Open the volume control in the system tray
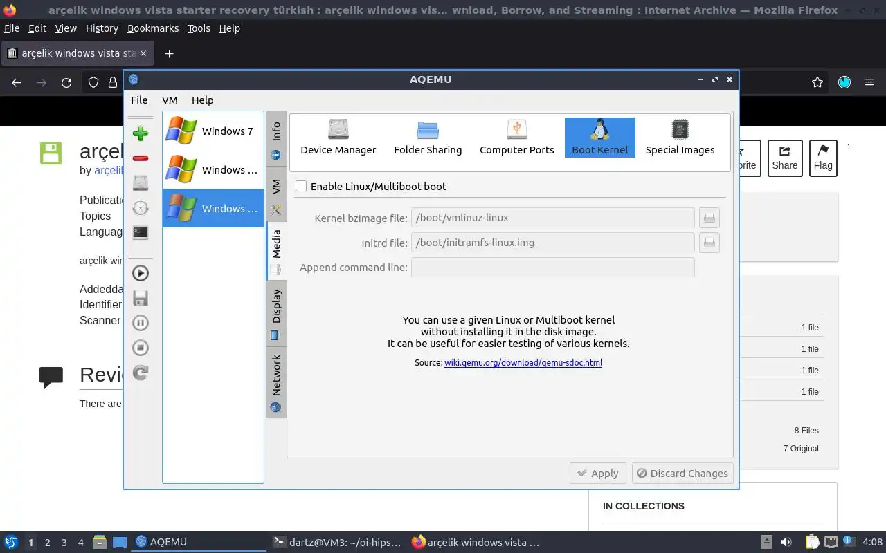The height and width of the screenshot is (553, 886). (786, 542)
